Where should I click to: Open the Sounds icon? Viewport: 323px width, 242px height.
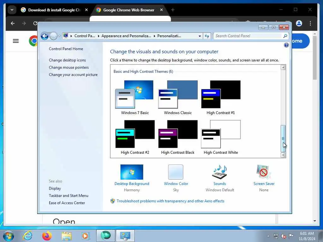tap(220, 172)
